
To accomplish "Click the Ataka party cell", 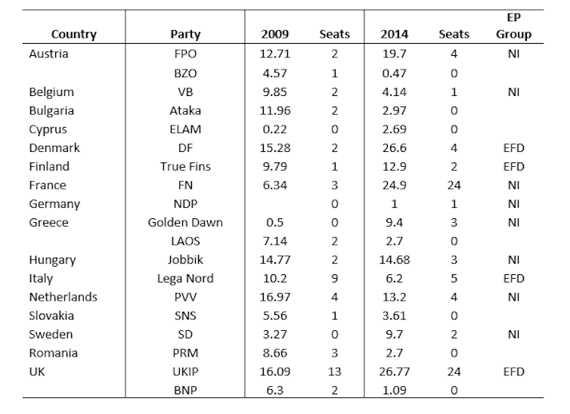I will (x=185, y=110).
